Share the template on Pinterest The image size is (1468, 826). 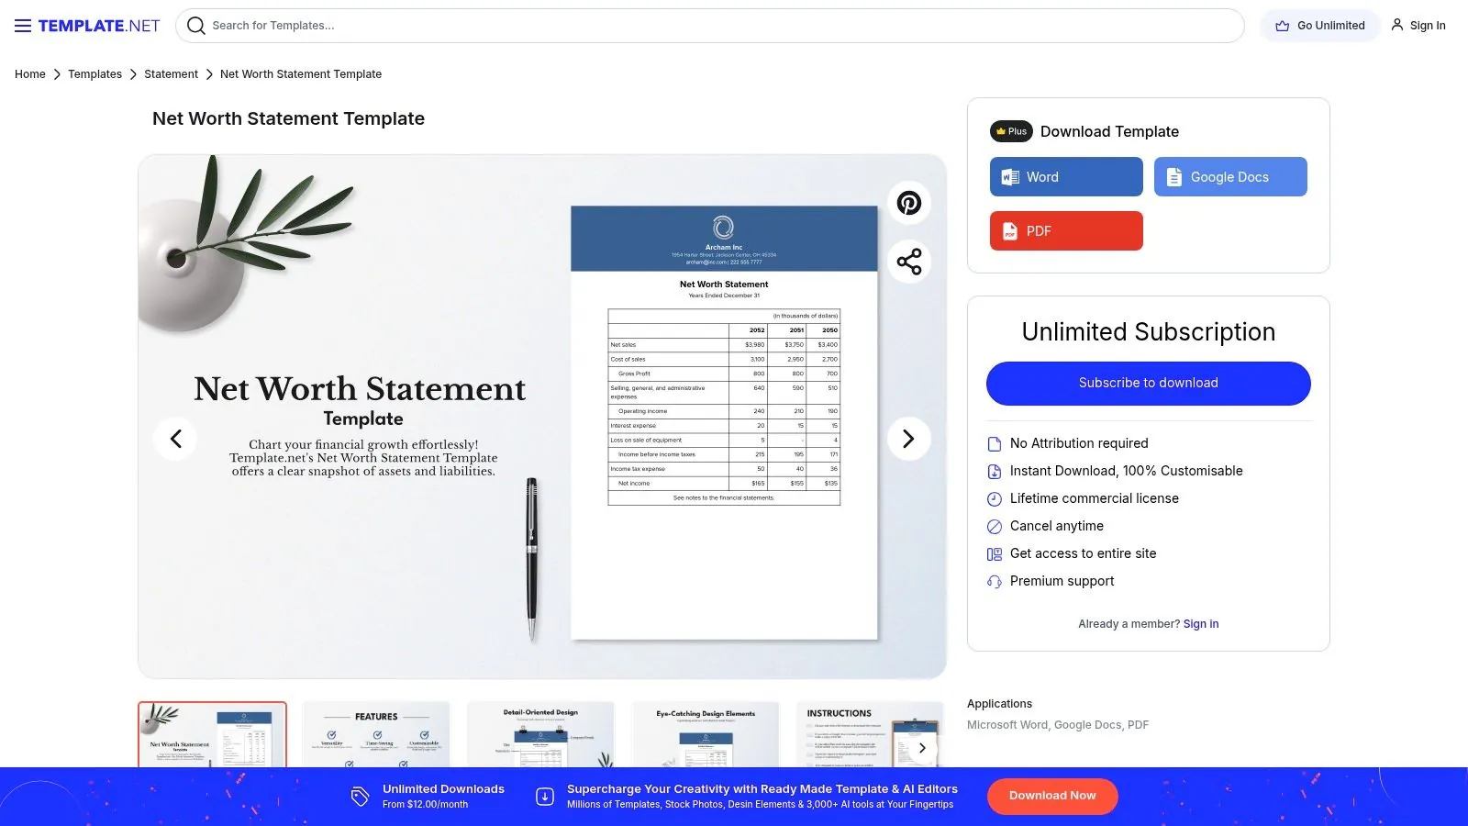click(x=907, y=203)
